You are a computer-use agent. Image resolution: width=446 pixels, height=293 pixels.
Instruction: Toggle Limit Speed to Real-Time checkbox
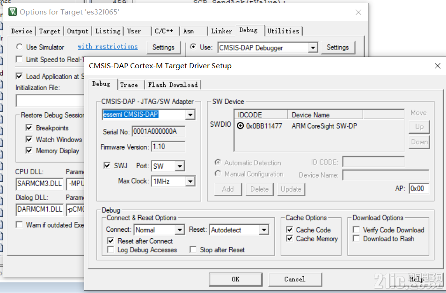coord(19,59)
